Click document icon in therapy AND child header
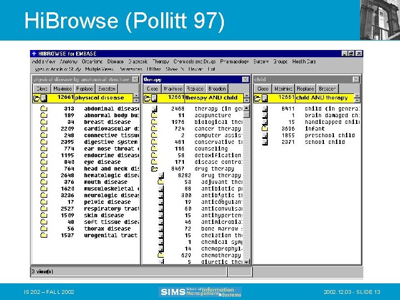 coord(154,98)
